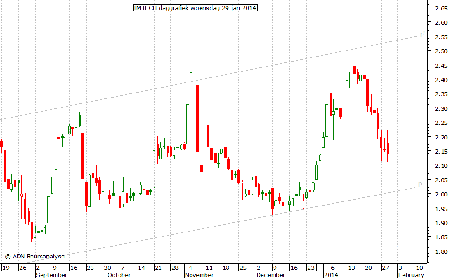Click the February month label
Image resolution: width=449 pixels, height=278 pixels.
[411, 275]
